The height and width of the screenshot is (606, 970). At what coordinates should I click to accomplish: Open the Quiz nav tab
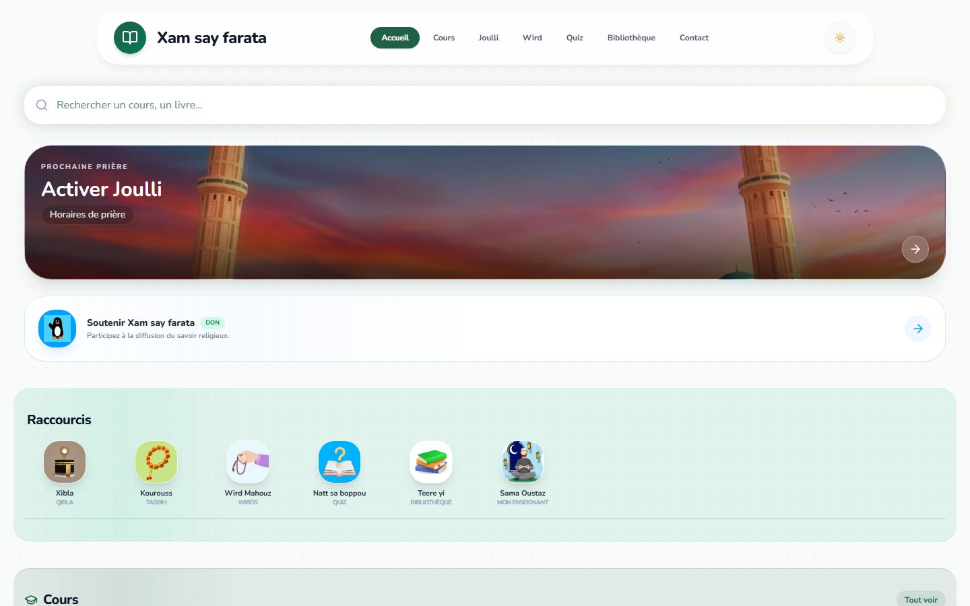(575, 38)
